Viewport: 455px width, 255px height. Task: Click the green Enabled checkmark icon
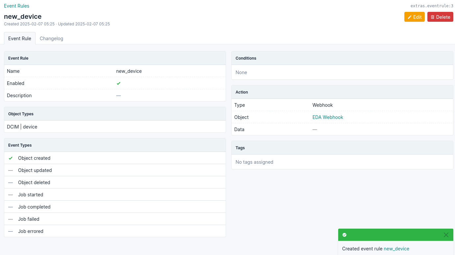pyautogui.click(x=118, y=83)
